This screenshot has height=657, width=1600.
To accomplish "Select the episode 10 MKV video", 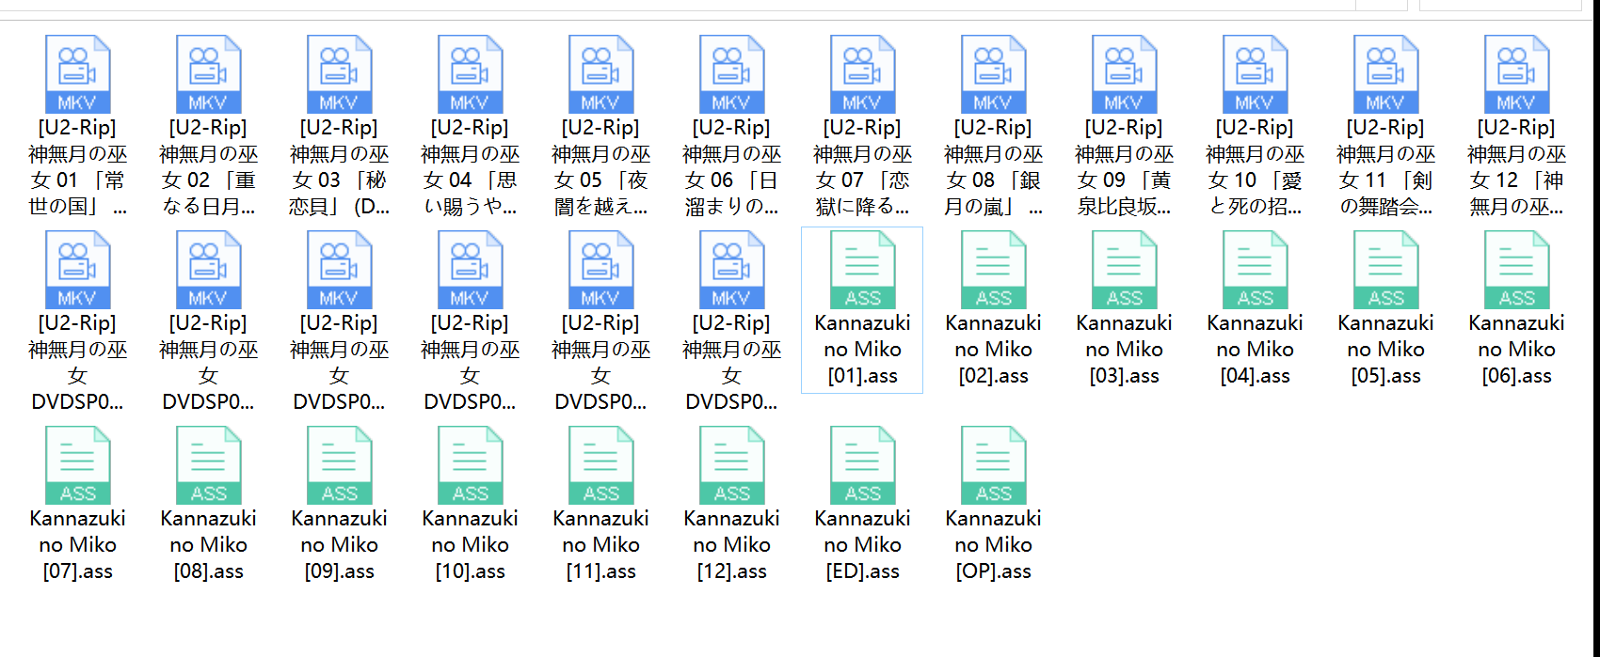I will (1255, 75).
